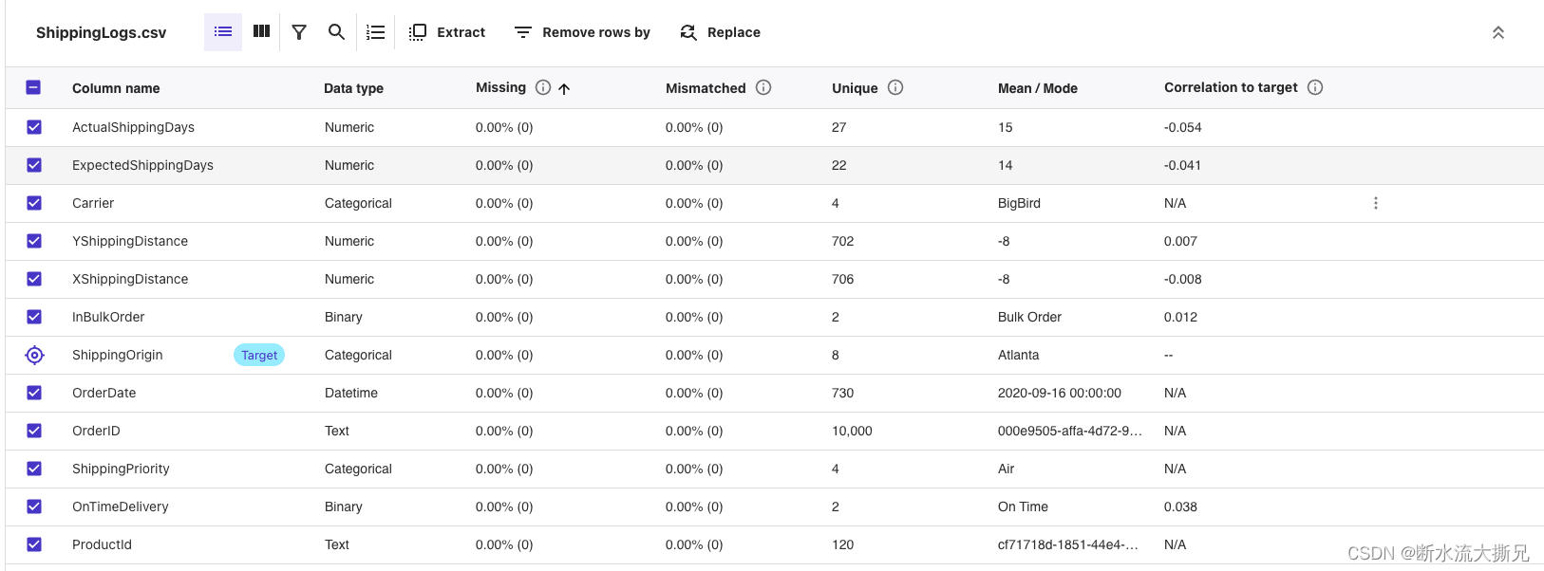Screen dimensions: 1544x571
Task: Click Mean / Mode column header
Action: (x=1038, y=88)
